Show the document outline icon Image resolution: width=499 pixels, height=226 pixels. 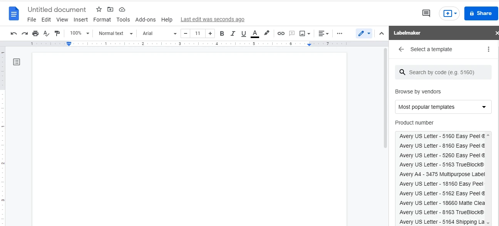tap(17, 62)
